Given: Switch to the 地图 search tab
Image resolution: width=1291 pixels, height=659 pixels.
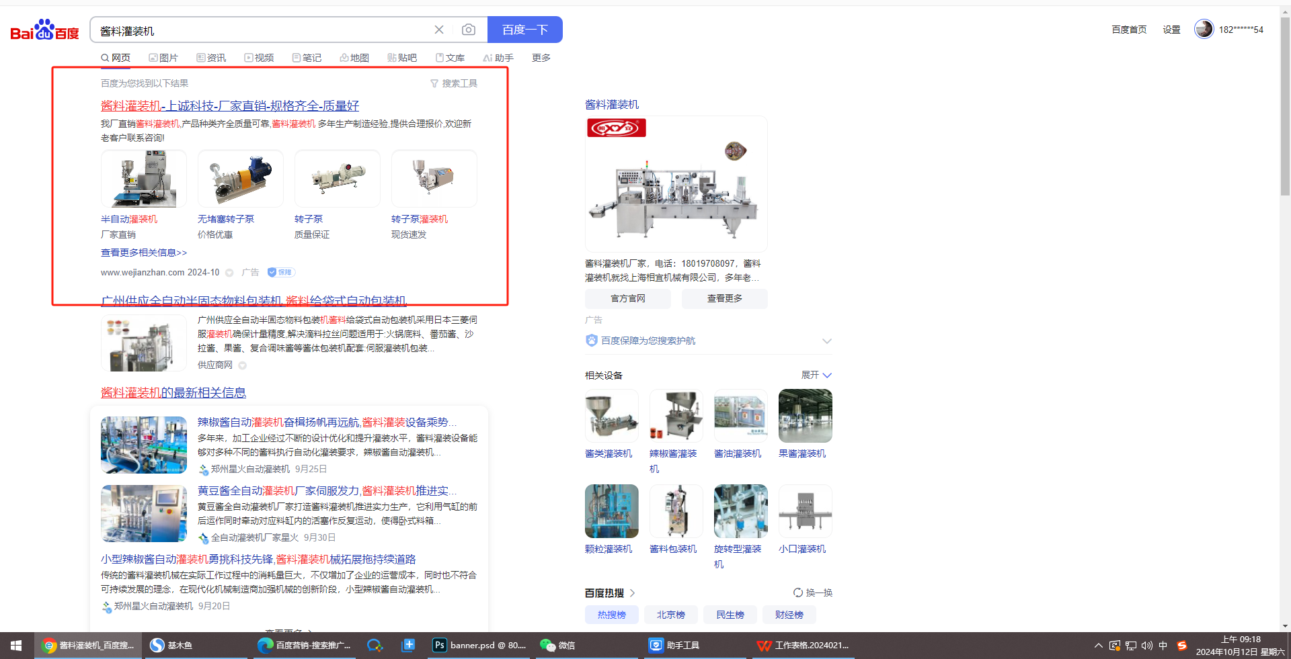Looking at the screenshot, I should click(x=354, y=58).
